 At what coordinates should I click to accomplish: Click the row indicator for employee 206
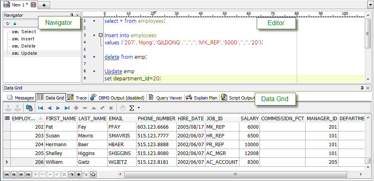(6, 162)
